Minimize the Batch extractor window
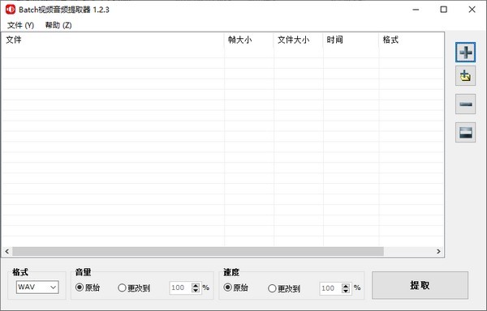 [x=416, y=10]
